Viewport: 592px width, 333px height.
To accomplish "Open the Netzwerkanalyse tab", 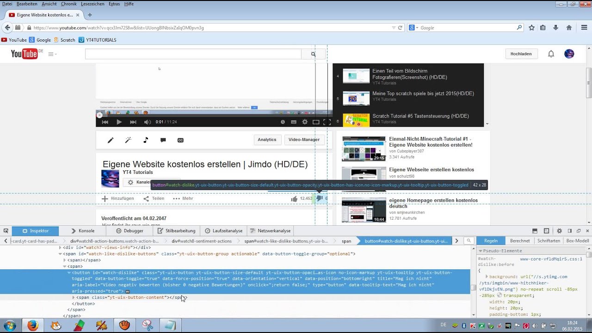I will click(271, 231).
